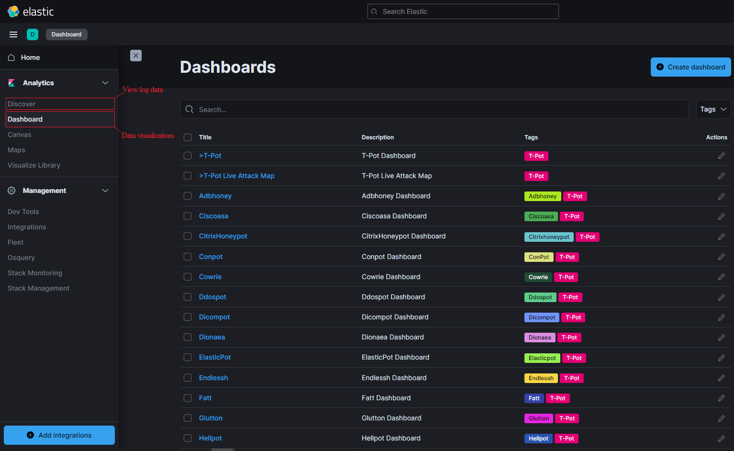Image resolution: width=734 pixels, height=451 pixels.
Task: Open Osquery in the sidebar
Action: (x=21, y=258)
